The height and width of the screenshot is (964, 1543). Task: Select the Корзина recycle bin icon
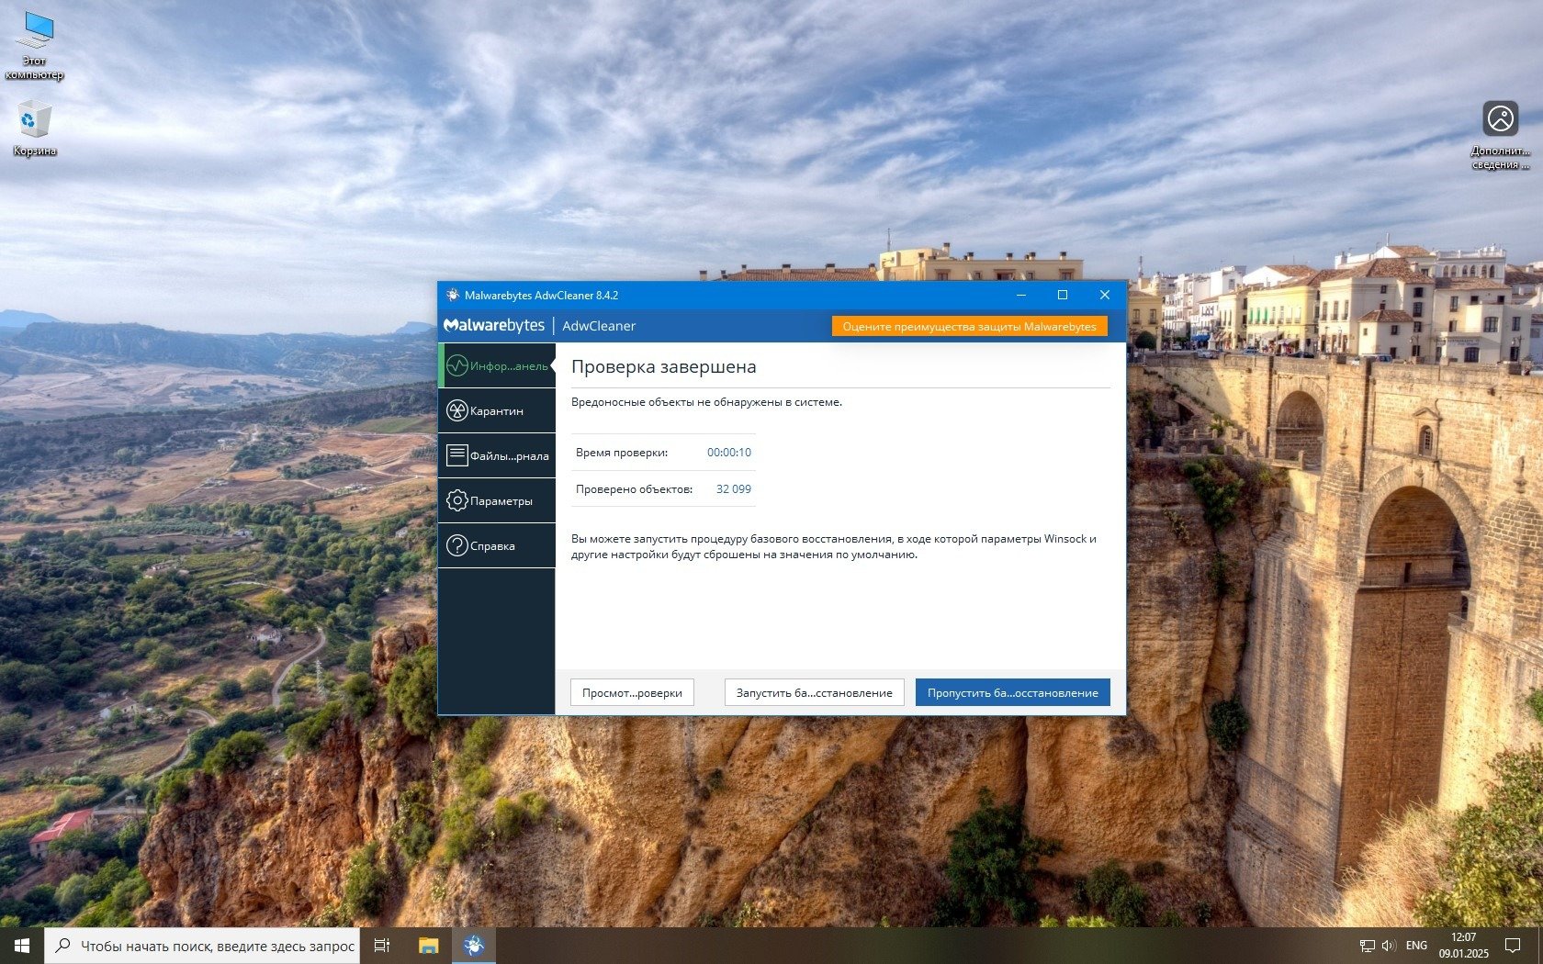click(x=35, y=129)
